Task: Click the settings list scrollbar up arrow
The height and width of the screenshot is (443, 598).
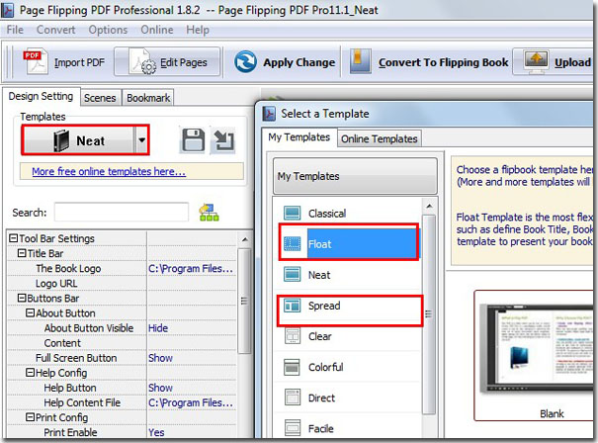Action: [x=245, y=239]
